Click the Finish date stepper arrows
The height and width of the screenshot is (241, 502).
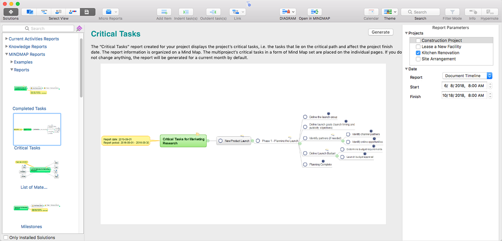tap(490, 95)
